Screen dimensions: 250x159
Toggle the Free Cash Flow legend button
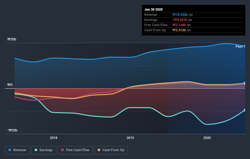pos(75,150)
